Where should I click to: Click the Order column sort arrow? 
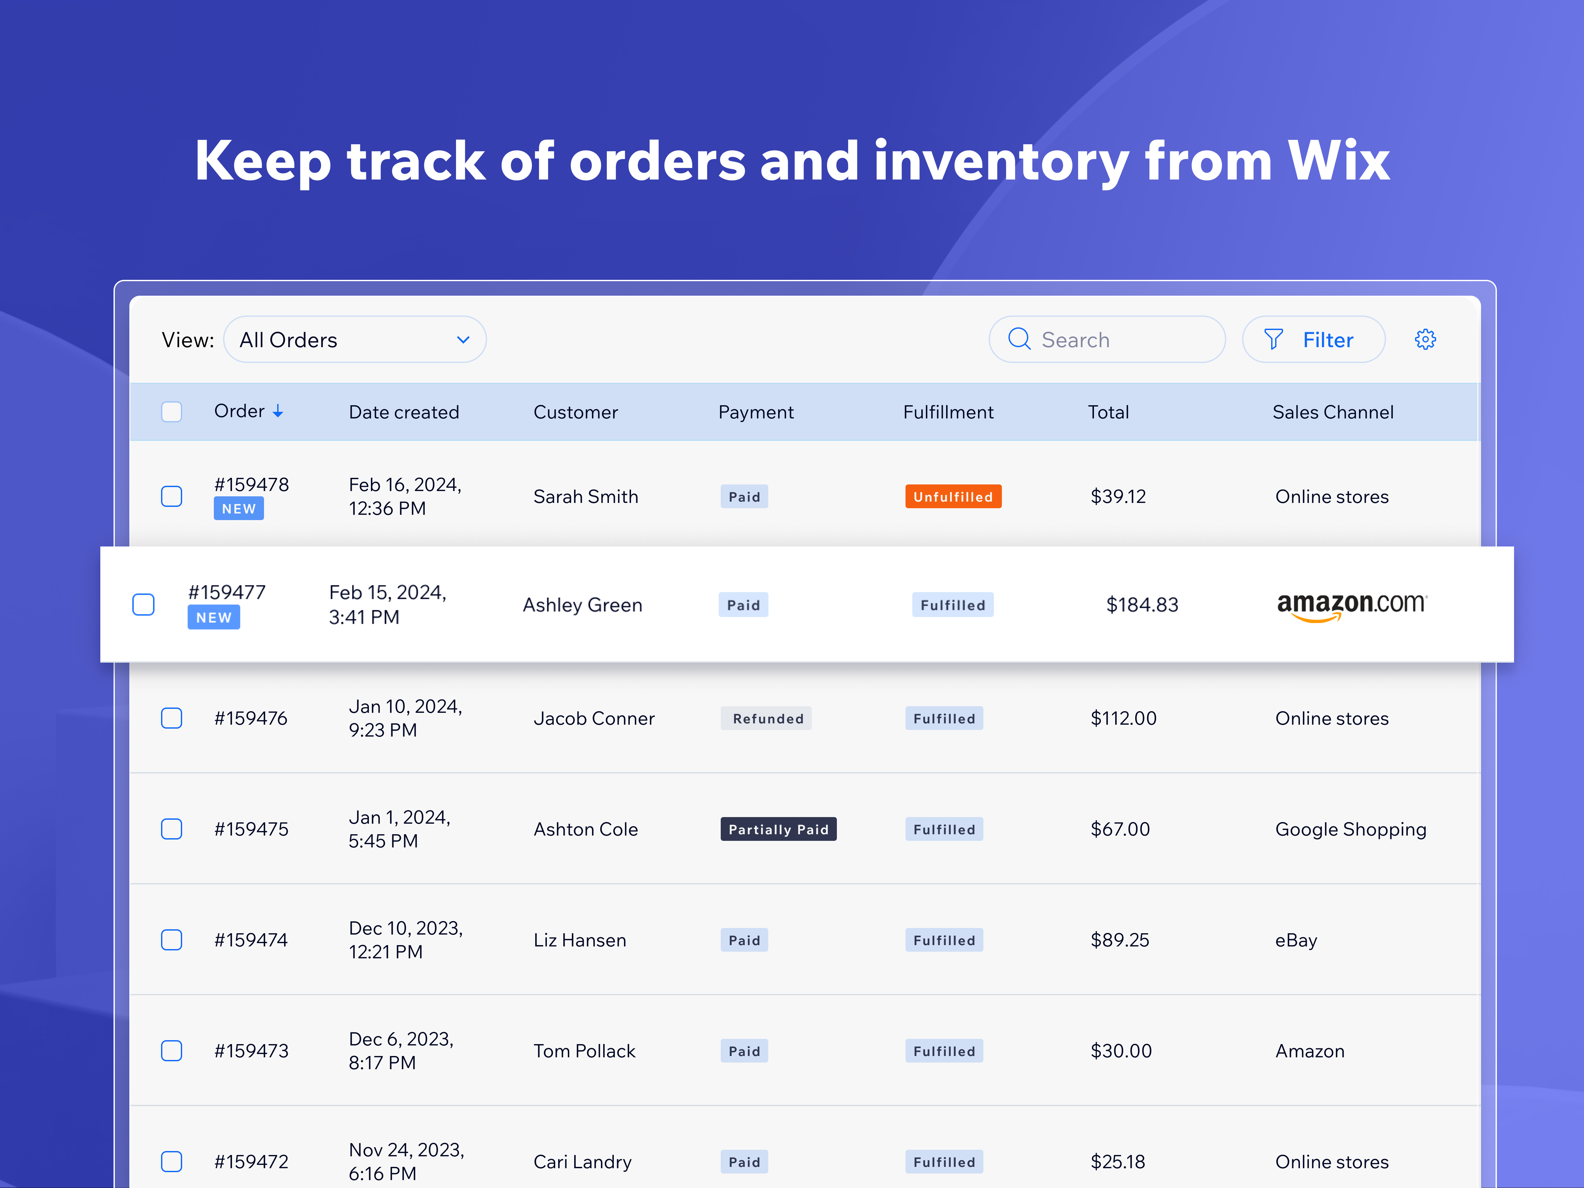click(x=278, y=412)
